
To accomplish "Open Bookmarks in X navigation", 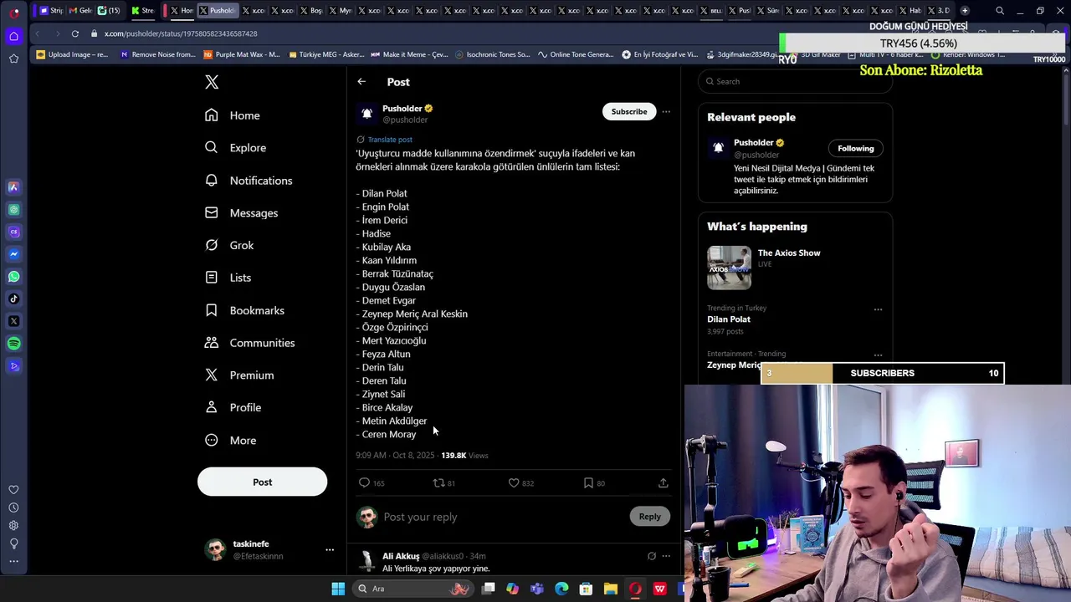I will 245,310.
